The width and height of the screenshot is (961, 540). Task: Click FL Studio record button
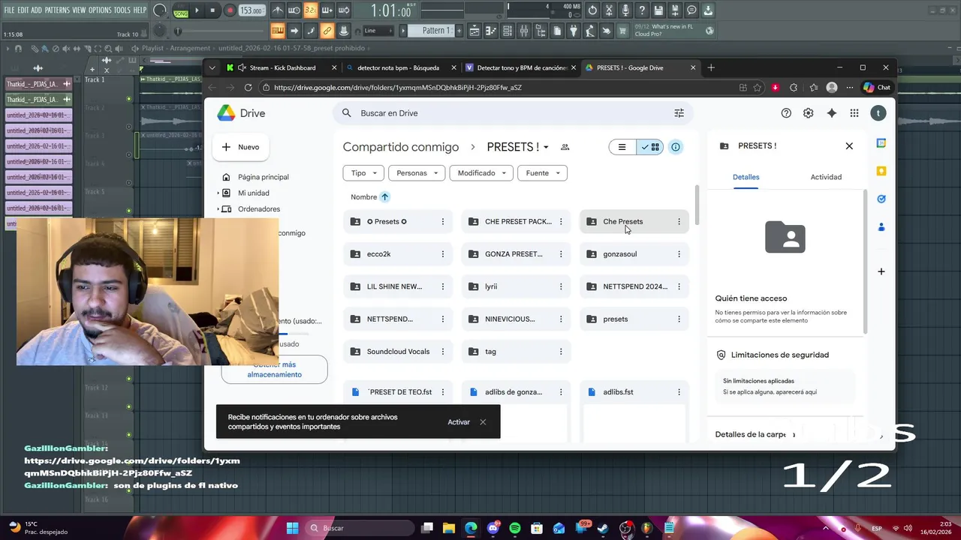(230, 10)
